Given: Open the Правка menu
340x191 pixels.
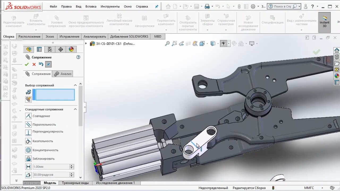Looking at the screenshot, I should [66, 6].
